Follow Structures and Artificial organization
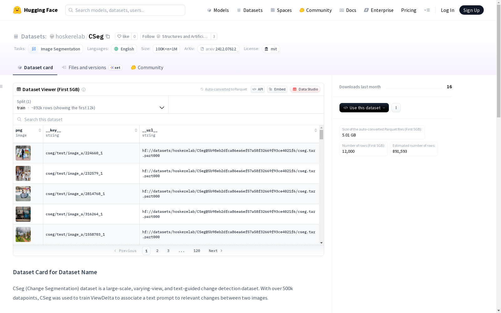This screenshot has width=501, height=313. click(175, 36)
